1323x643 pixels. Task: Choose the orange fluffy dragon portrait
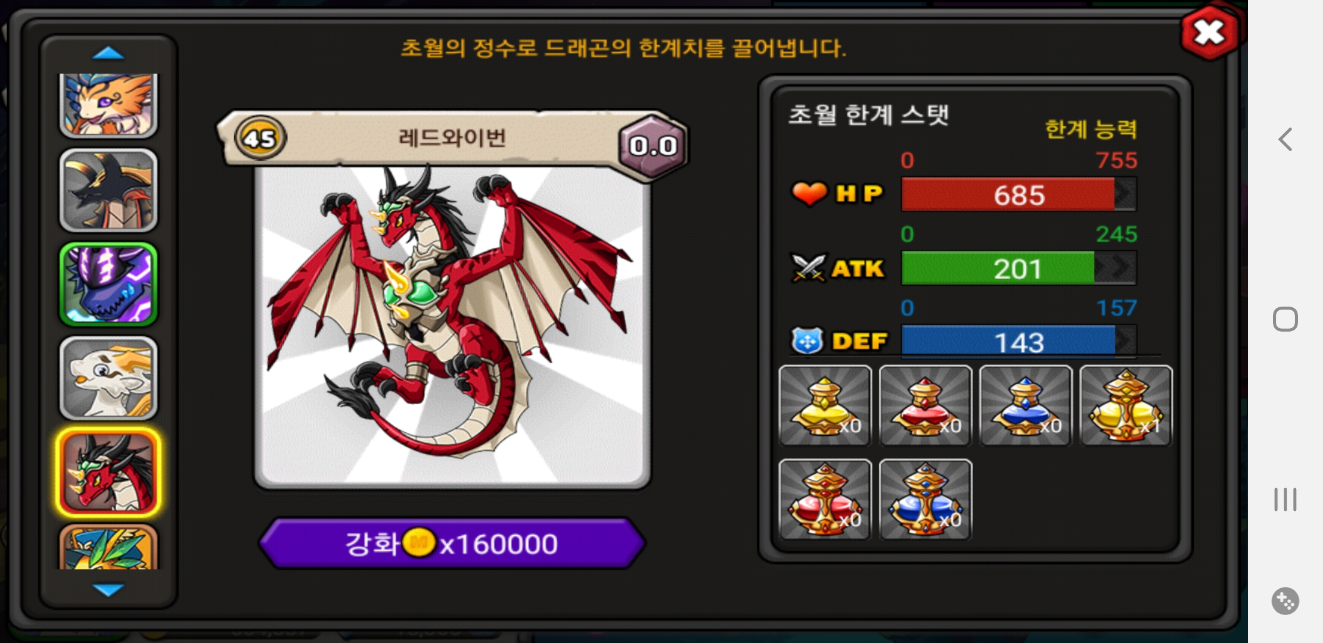click(108, 105)
